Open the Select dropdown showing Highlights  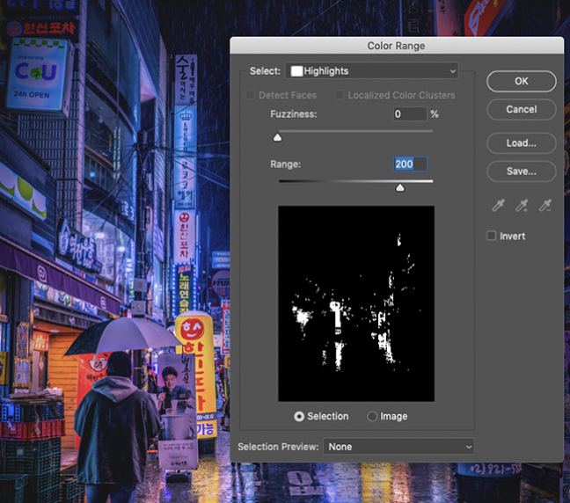point(373,71)
